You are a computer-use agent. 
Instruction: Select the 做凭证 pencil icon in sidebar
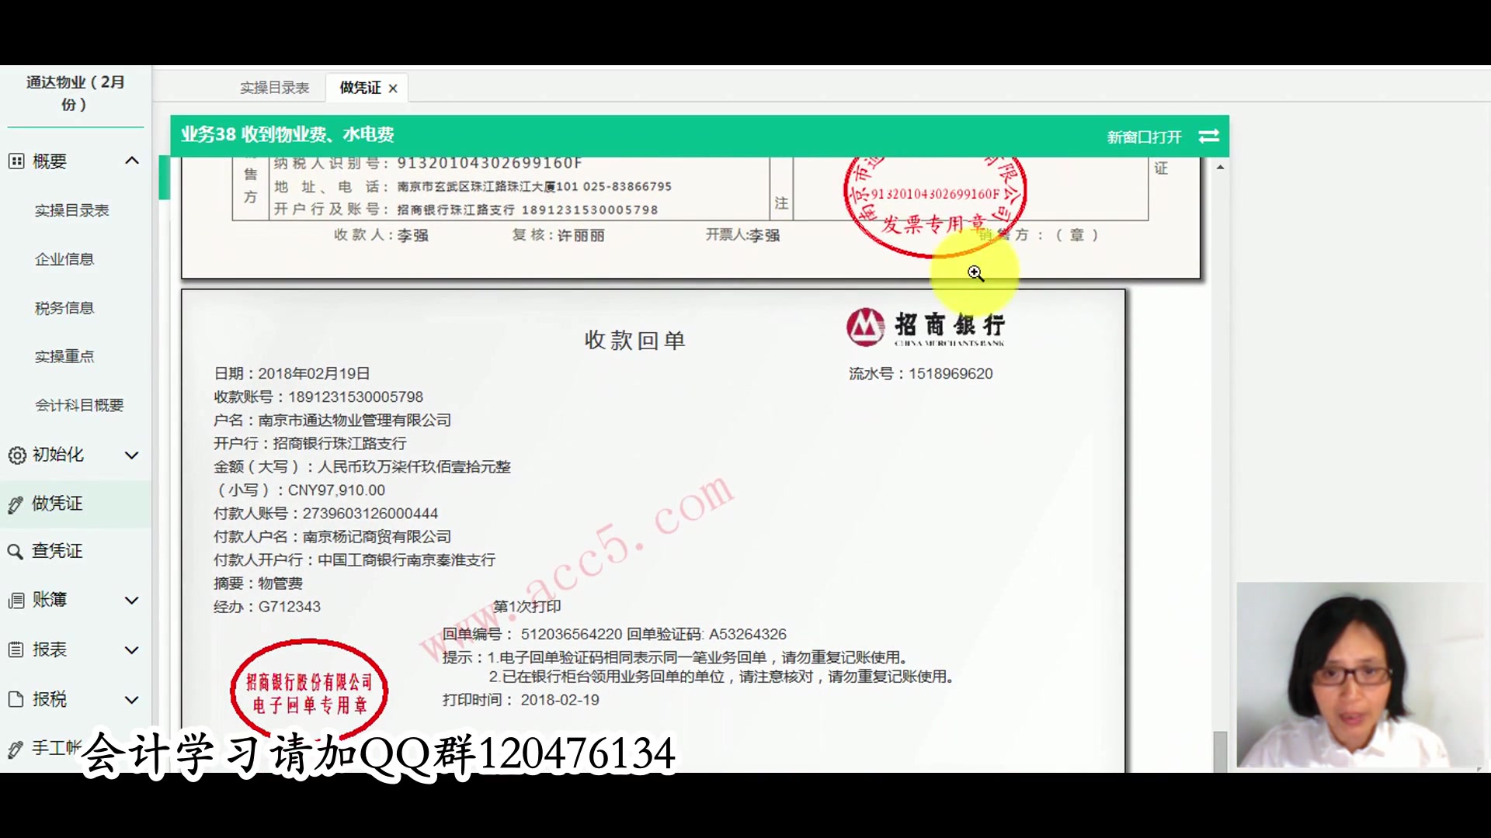click(x=16, y=504)
